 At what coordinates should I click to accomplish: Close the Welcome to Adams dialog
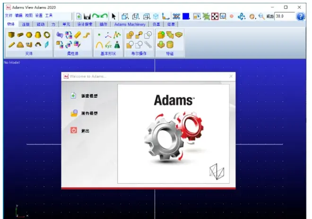coord(231,76)
